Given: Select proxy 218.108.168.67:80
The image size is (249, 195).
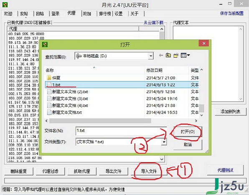Looking at the screenshot, I should [25, 158].
